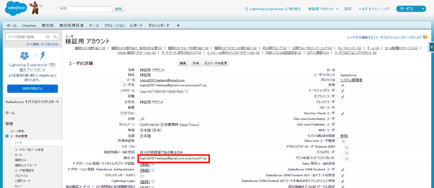This screenshot has width=434, height=188.
Task: Switch to the 取引先 tab
Action: pyautogui.click(x=48, y=26)
